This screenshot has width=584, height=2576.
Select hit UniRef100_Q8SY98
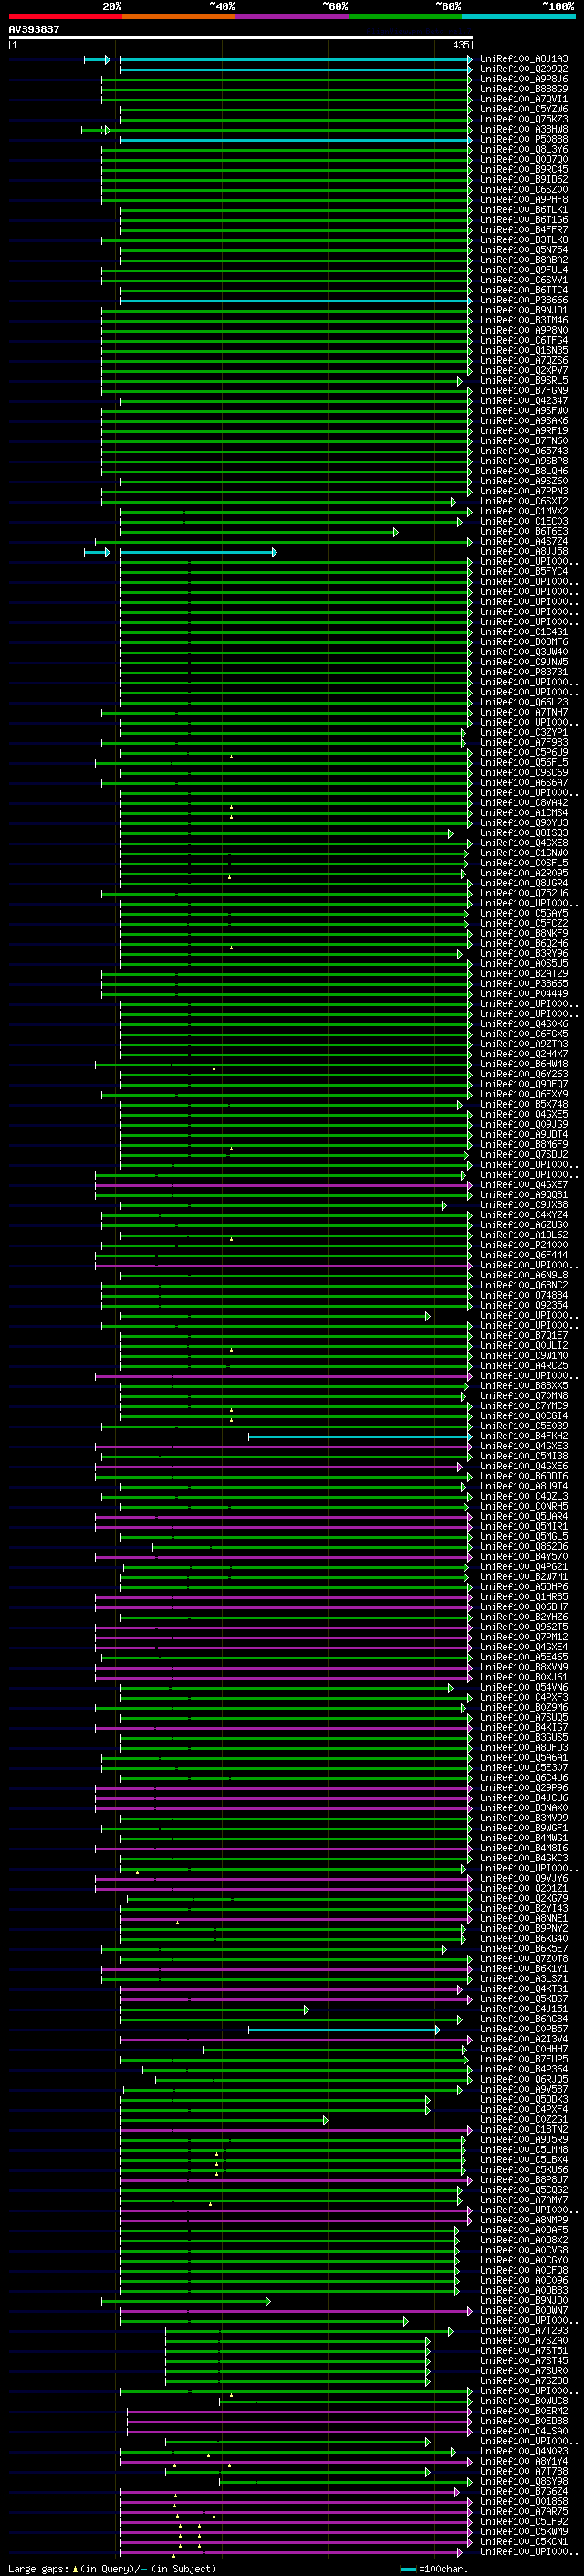524,2483
